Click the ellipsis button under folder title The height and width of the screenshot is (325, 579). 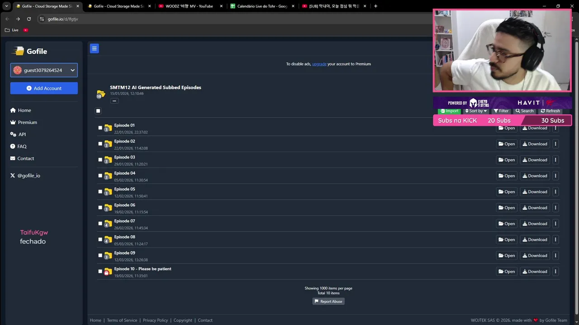114,101
